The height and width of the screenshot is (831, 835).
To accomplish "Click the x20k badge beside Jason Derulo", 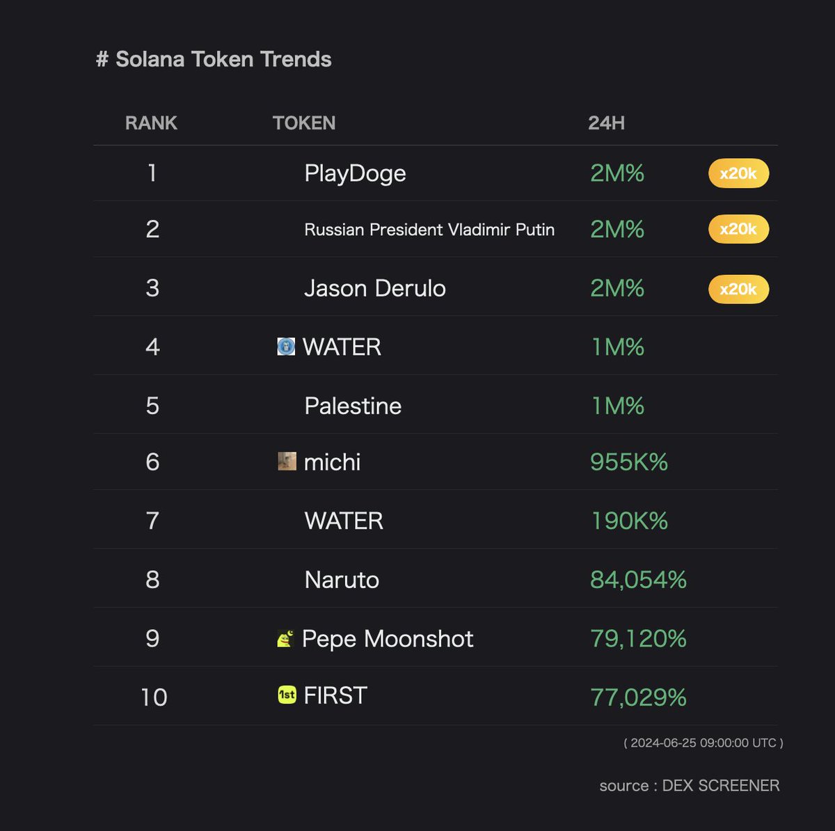I will coord(738,289).
